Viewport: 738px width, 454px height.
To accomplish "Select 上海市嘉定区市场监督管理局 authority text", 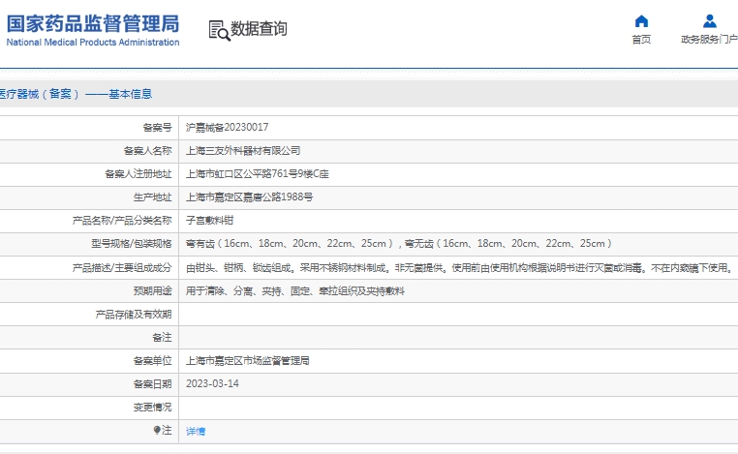I will coord(248,361).
